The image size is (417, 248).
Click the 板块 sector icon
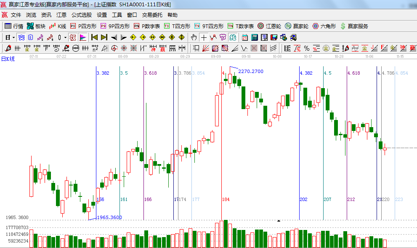pyautogui.click(x=36, y=26)
